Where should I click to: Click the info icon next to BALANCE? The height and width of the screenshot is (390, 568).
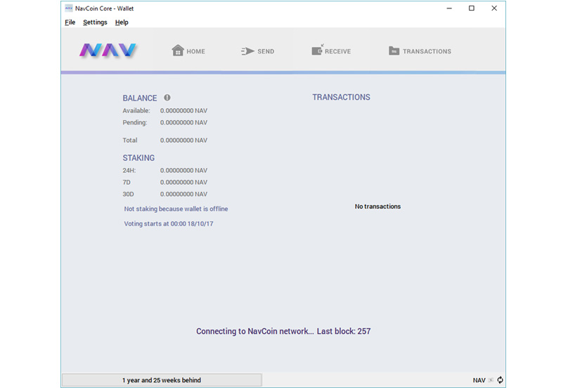coord(167,98)
